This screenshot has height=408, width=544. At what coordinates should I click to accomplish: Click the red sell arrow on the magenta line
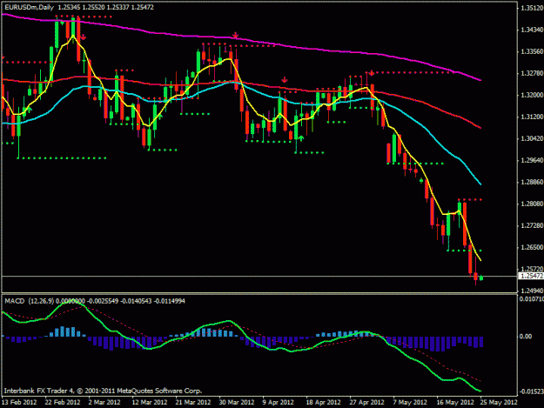(235, 35)
